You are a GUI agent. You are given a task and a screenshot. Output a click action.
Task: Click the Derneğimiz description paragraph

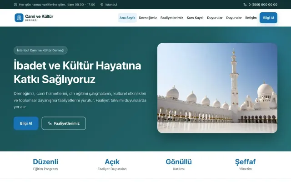80,100
